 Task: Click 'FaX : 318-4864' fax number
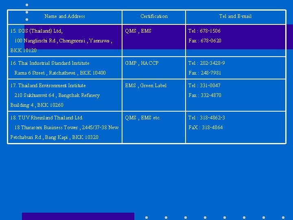click(206, 128)
